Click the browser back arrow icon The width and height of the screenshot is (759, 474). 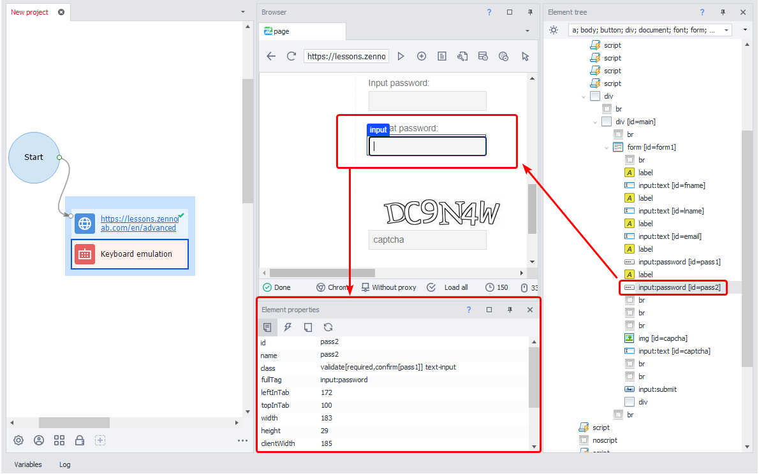pyautogui.click(x=271, y=56)
